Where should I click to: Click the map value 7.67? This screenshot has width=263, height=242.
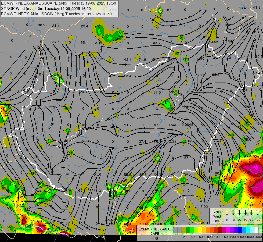pos(128,158)
